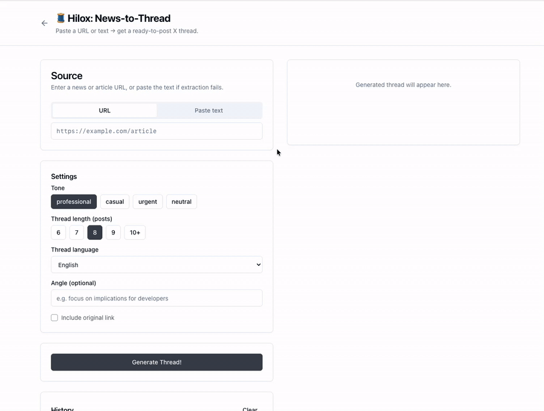The image size is (544, 411).
Task: Enable the Include original link checkbox
Action: pyautogui.click(x=54, y=317)
